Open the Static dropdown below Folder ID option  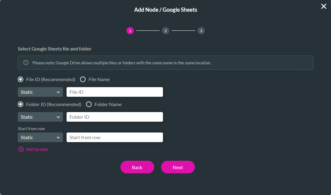(40, 117)
